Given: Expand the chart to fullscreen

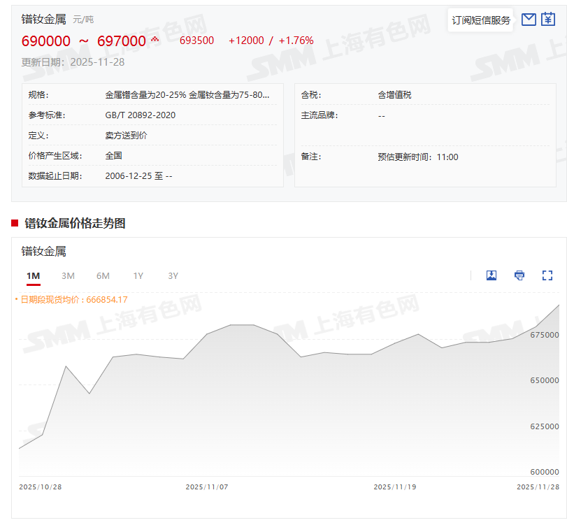Looking at the screenshot, I should point(547,275).
